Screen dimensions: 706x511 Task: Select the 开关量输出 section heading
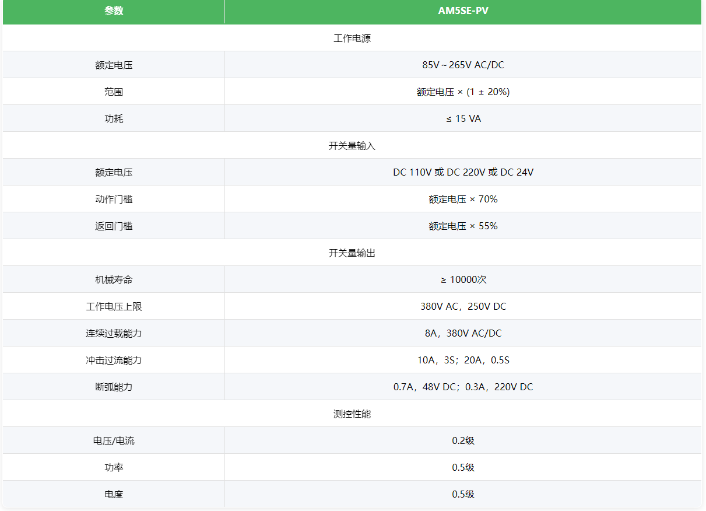coord(352,253)
